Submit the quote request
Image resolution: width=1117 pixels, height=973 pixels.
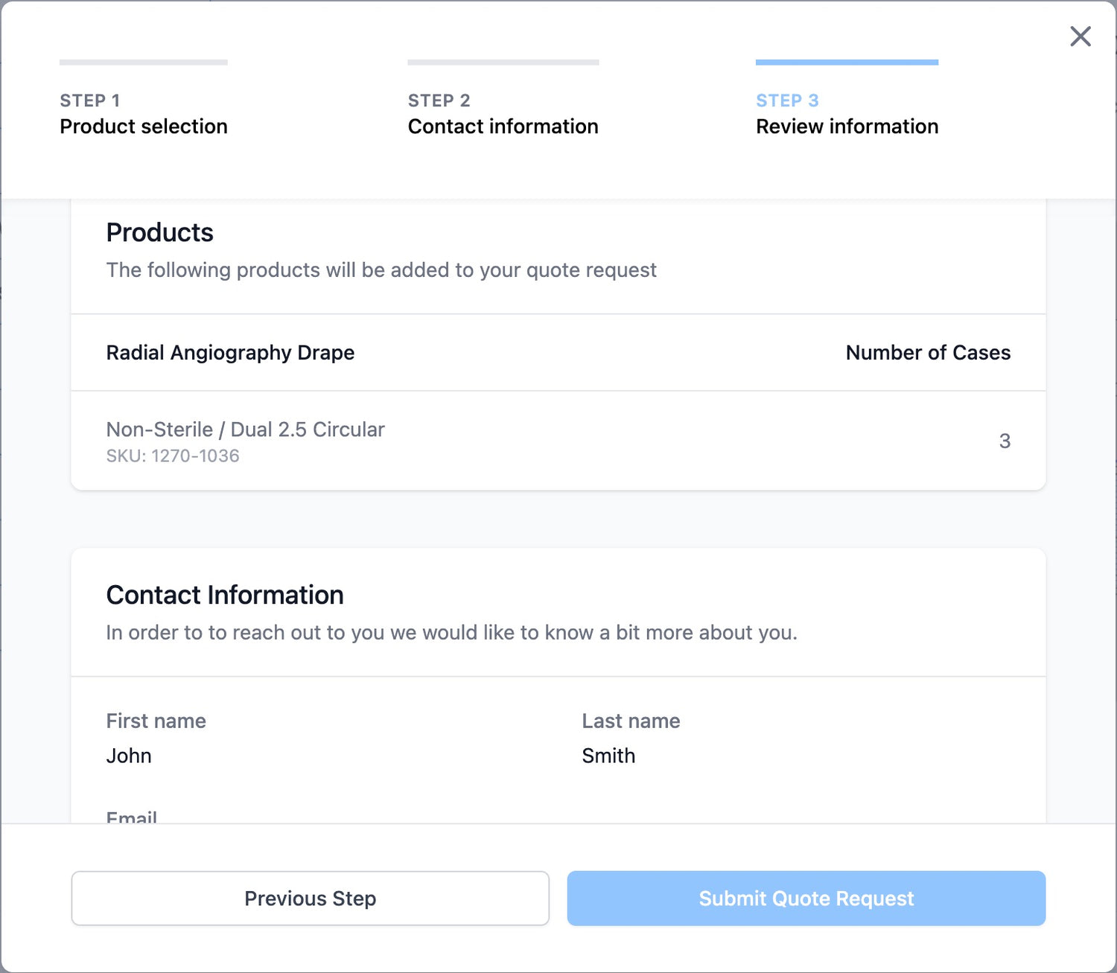(x=806, y=899)
